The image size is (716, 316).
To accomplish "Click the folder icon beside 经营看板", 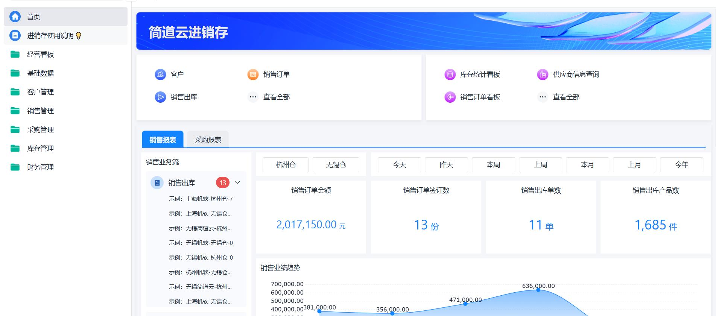I will (15, 54).
